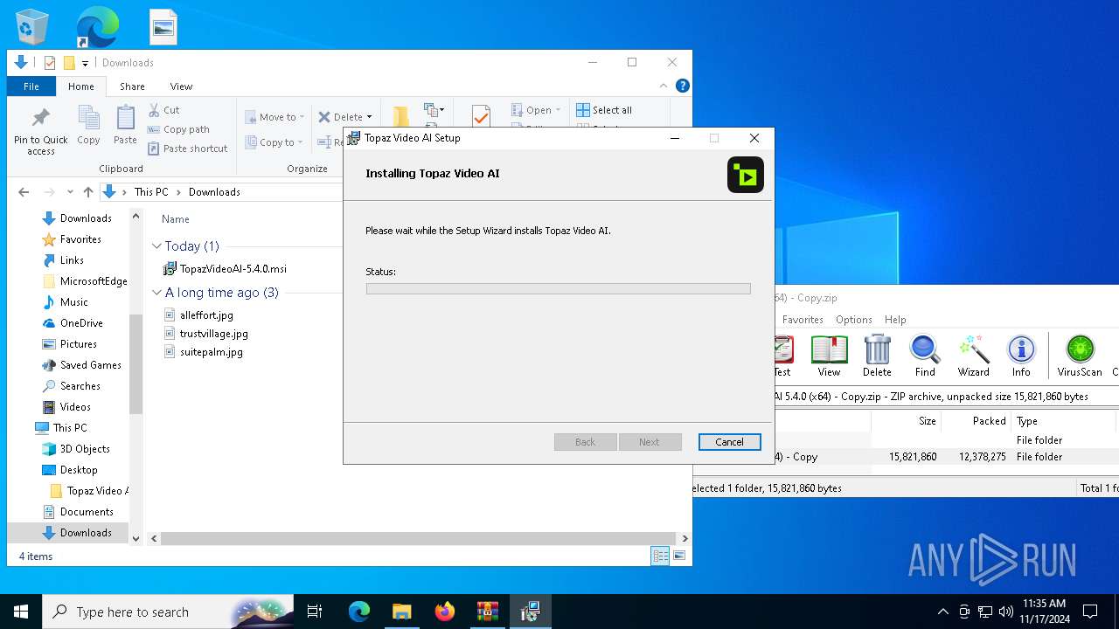
Task: Open the Move to dropdown
Action: [275, 117]
